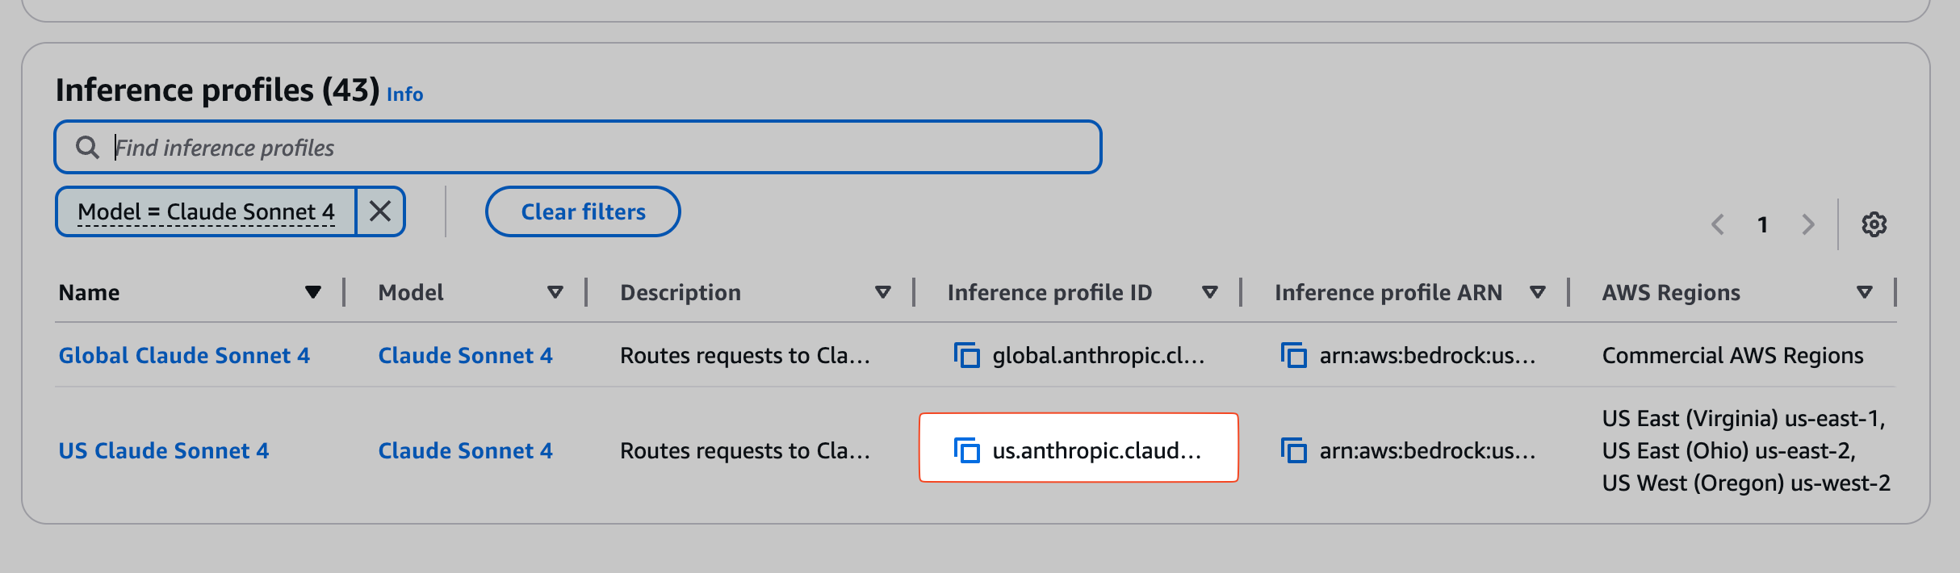
Task: Click inside the Find inference profiles search field
Action: pos(565,147)
